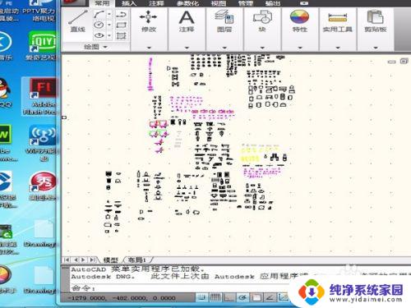
Task: Expand the polyline tool dropdown arrow
Action: click(109, 14)
